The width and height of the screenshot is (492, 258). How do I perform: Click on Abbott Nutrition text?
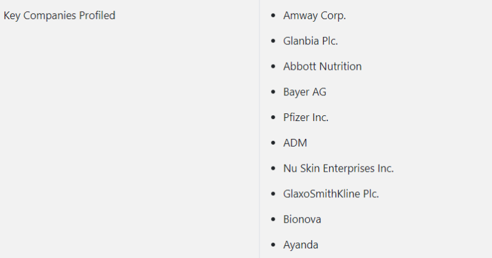coord(322,67)
